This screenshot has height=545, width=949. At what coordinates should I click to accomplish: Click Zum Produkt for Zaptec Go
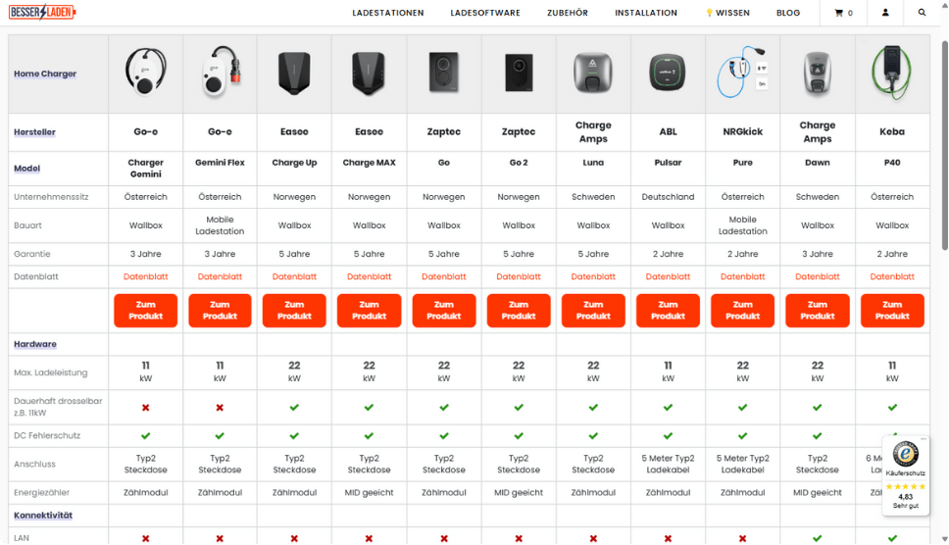pyautogui.click(x=444, y=311)
